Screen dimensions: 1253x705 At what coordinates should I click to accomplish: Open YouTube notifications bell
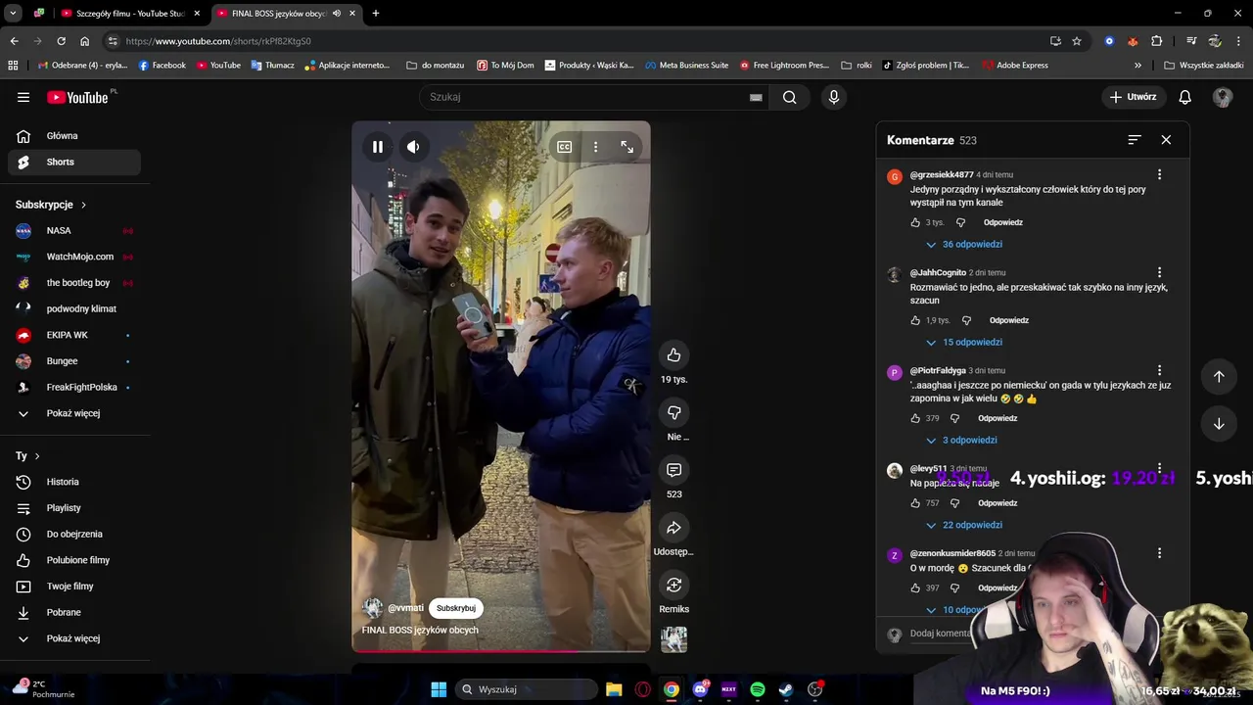click(x=1185, y=97)
